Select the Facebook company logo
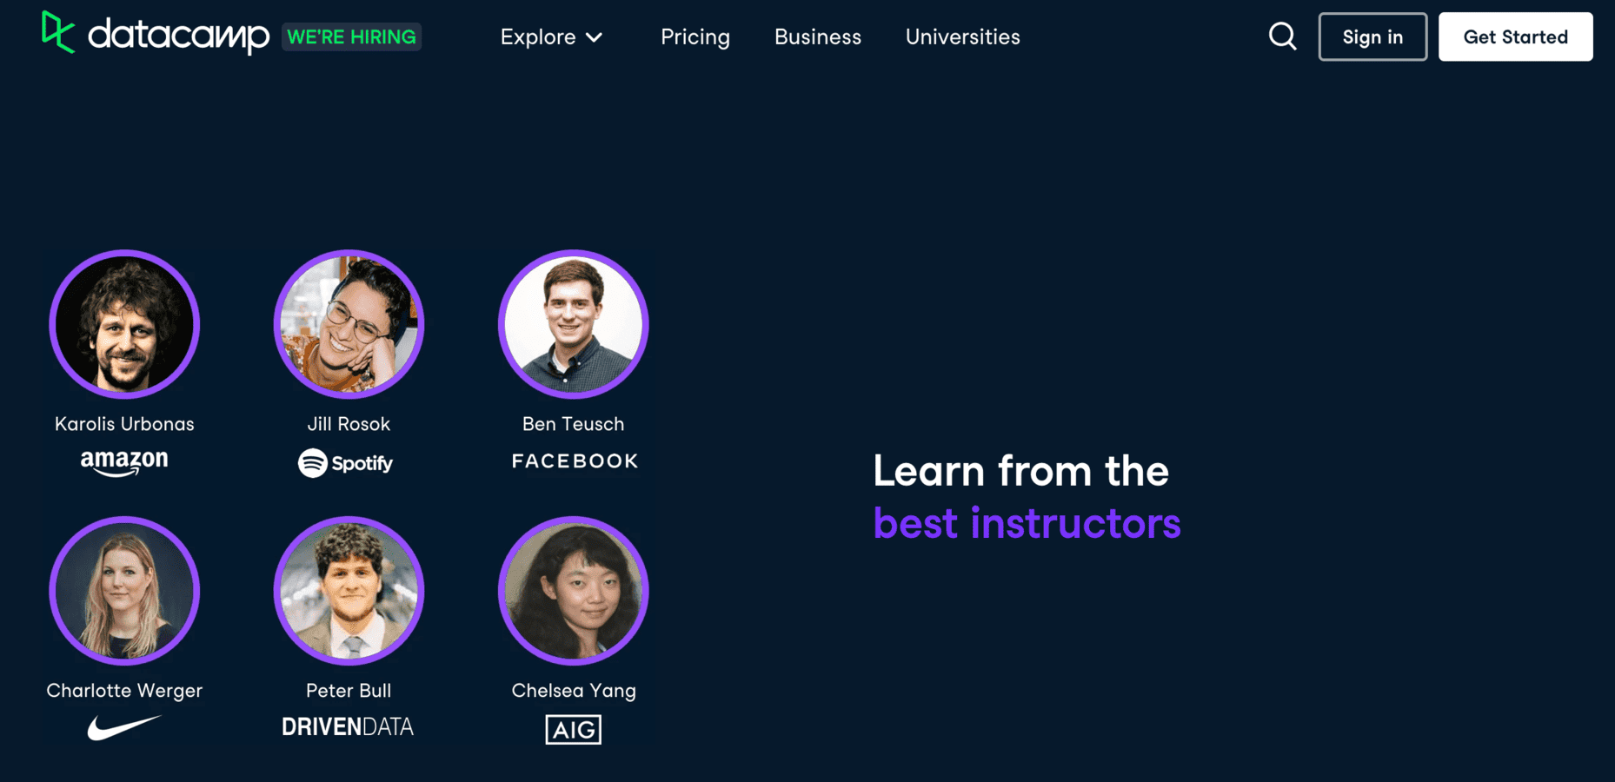Viewport: 1615px width, 782px height. click(573, 461)
